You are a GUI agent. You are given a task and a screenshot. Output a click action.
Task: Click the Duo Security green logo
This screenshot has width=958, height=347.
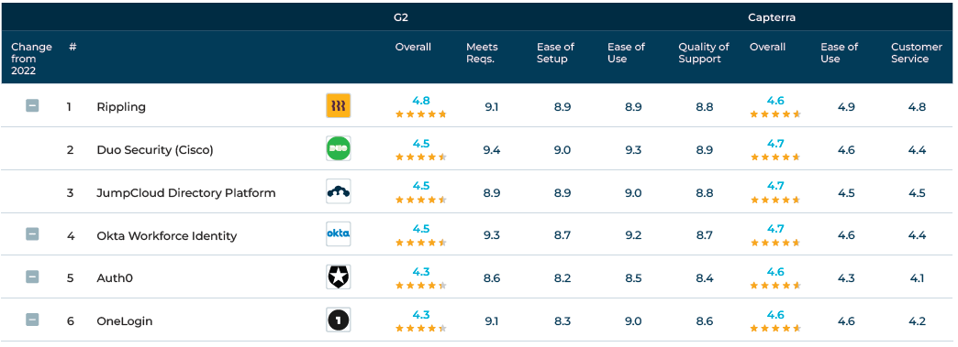pyautogui.click(x=338, y=148)
